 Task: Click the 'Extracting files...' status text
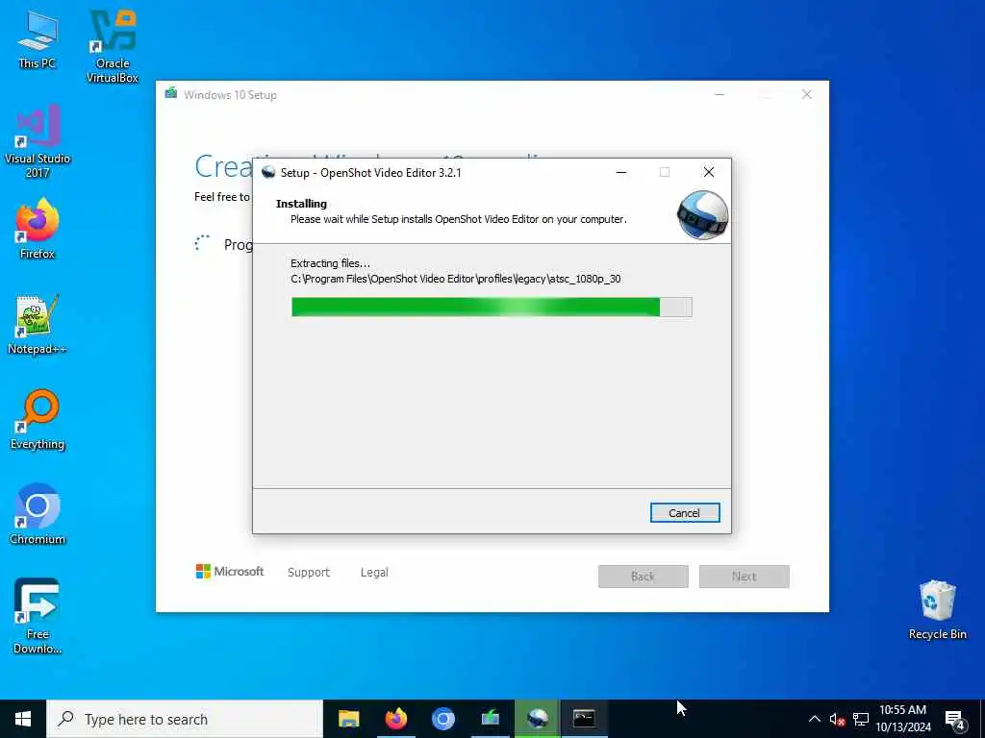click(x=331, y=263)
